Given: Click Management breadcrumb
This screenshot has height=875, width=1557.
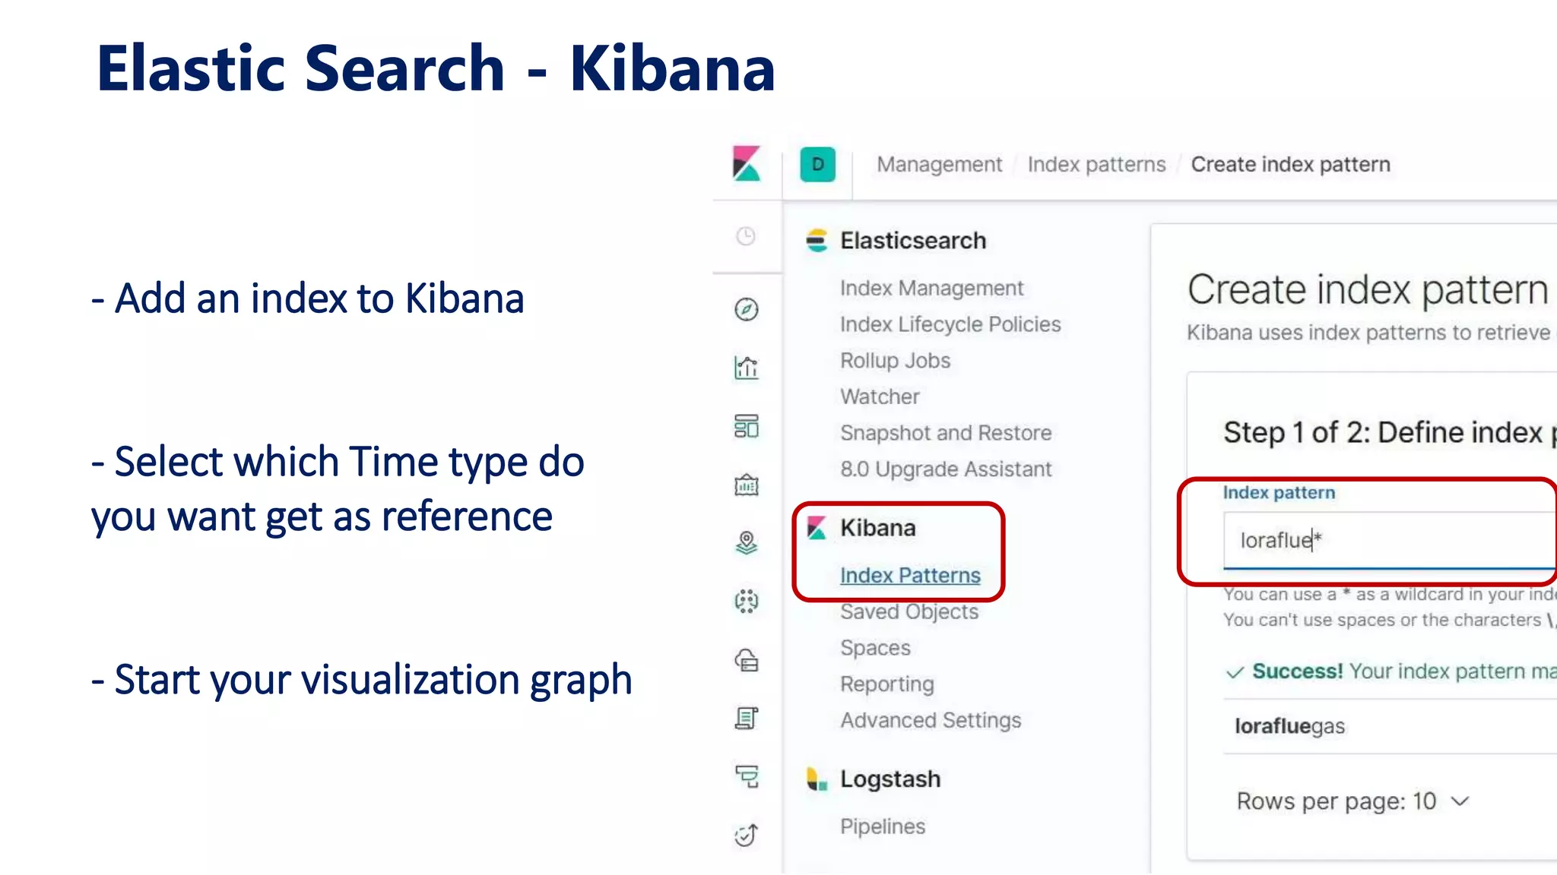Looking at the screenshot, I should point(939,165).
